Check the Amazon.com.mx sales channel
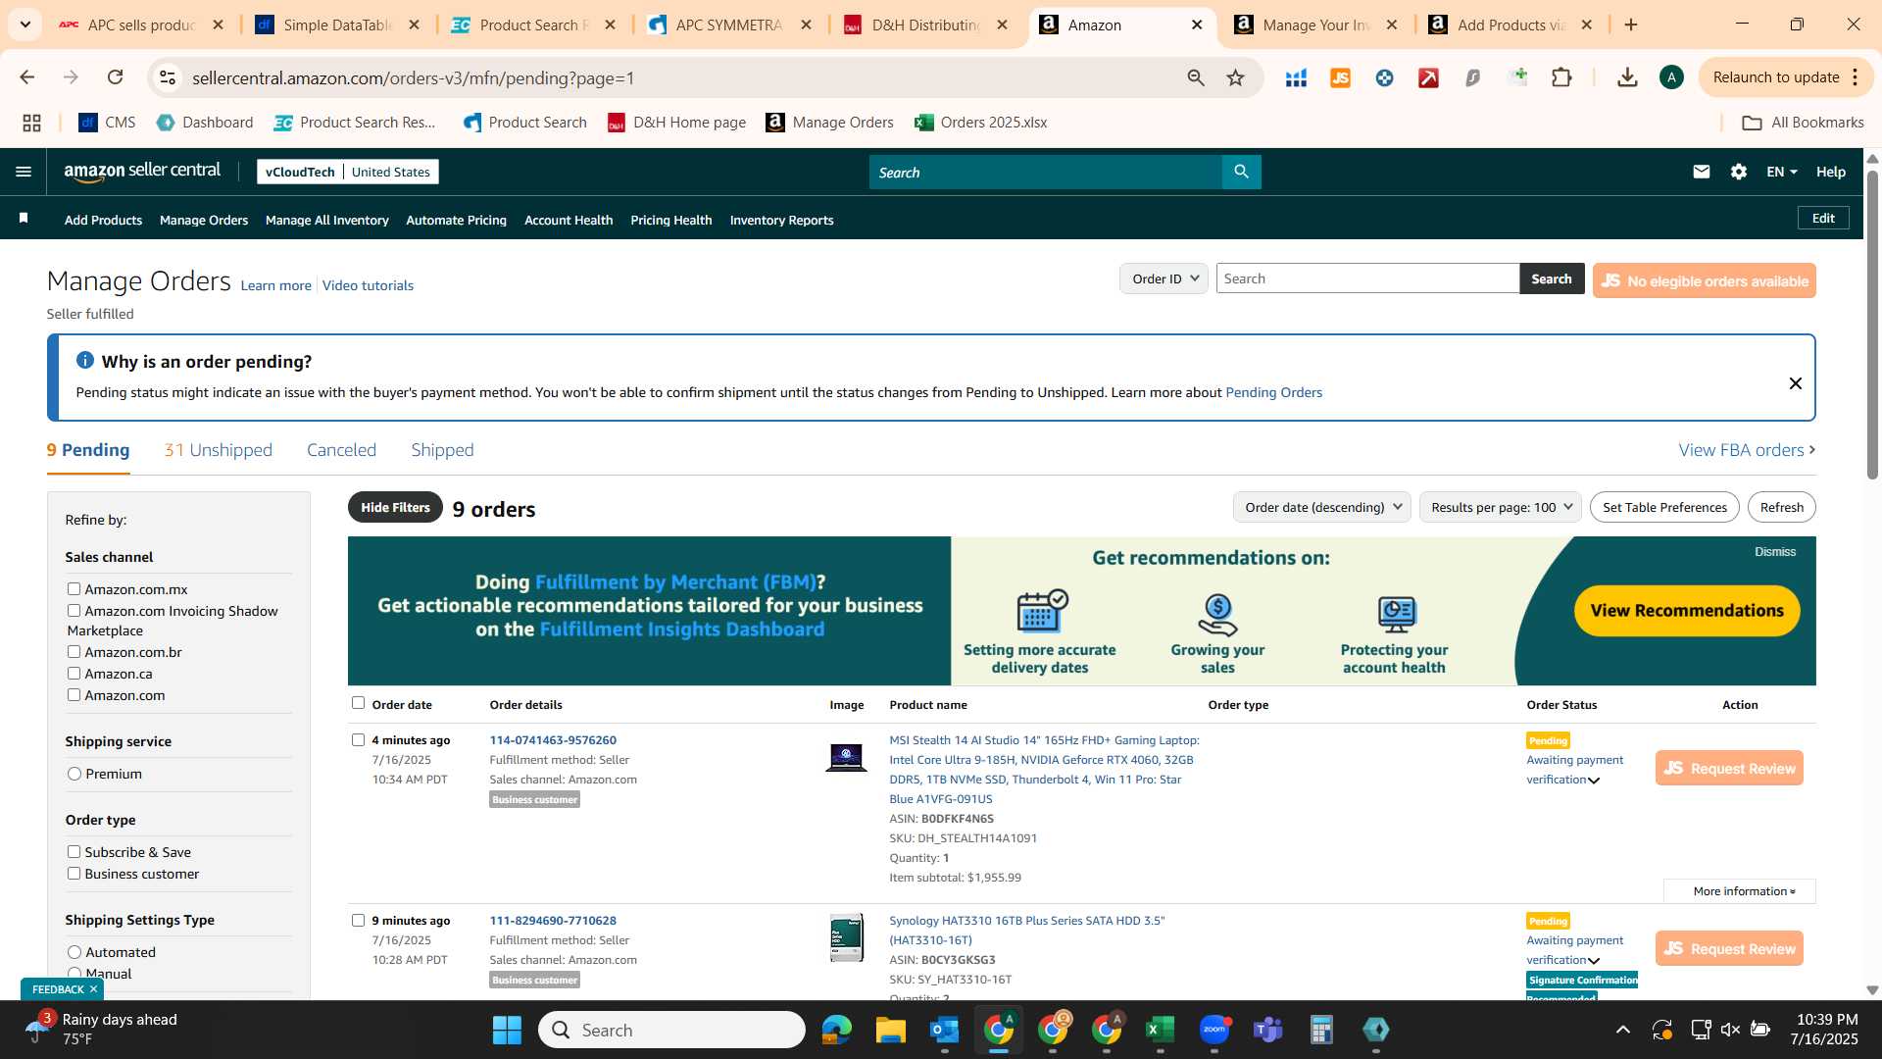This screenshot has width=1882, height=1059. [74, 588]
